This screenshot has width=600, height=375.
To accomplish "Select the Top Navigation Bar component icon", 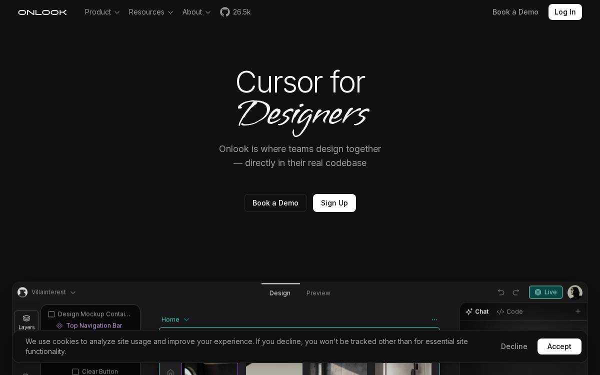I will [59, 325].
